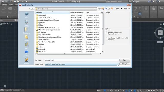
Task: Expand the Draw panel dropdown
Action: (x=10, y=17)
